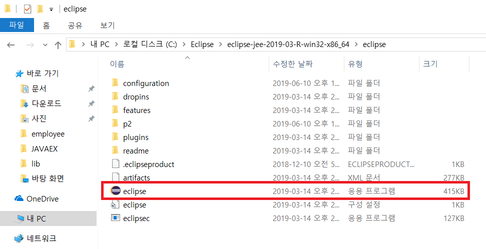Click the properties checkmark icon in title bar

tap(28, 9)
